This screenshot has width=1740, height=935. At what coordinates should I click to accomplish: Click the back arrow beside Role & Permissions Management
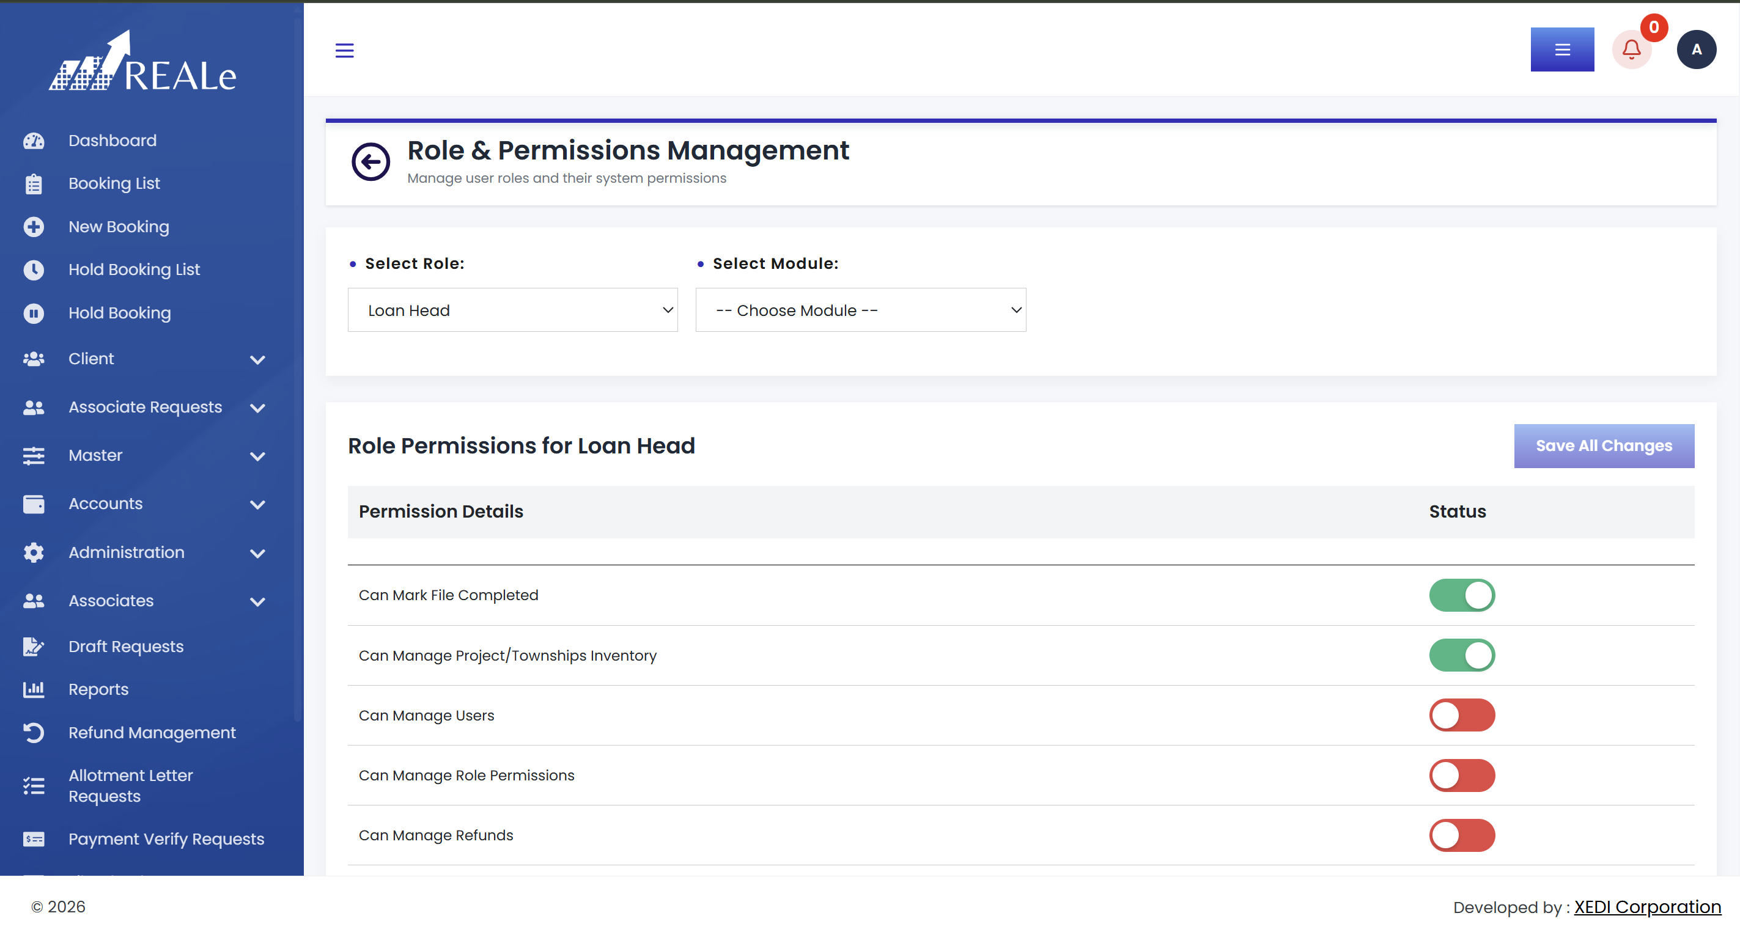tap(370, 161)
